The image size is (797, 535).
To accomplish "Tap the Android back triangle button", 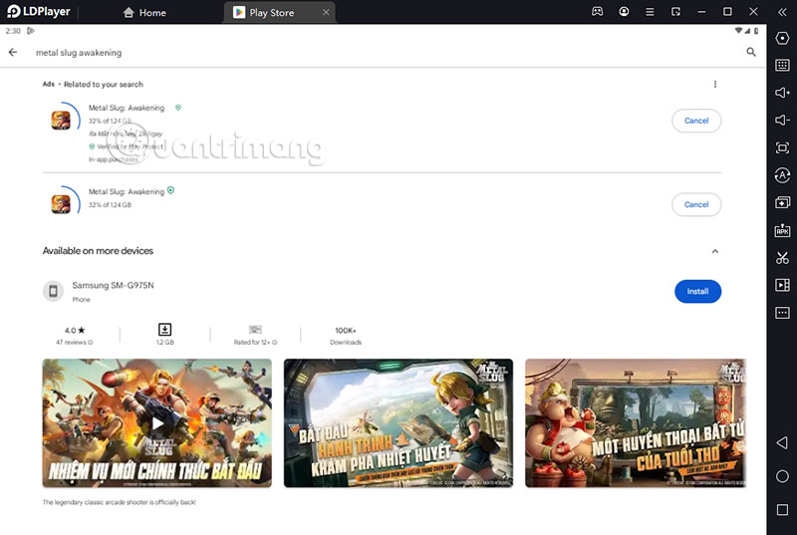I will point(782,442).
